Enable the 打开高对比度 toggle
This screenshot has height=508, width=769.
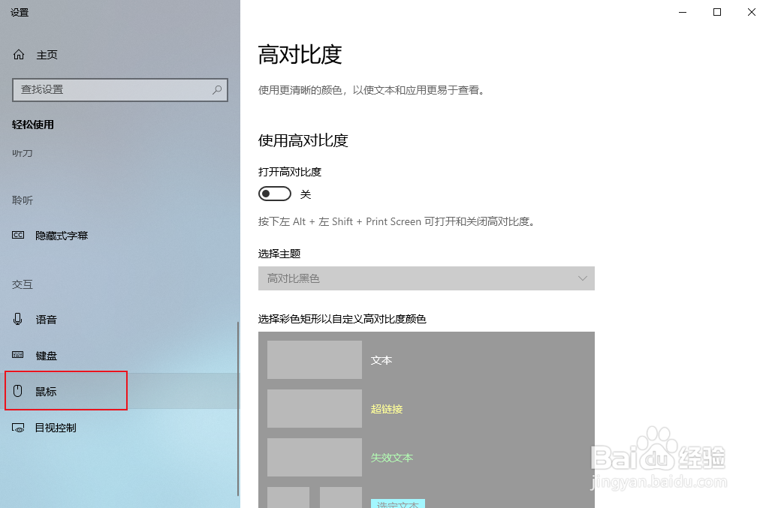(x=274, y=194)
